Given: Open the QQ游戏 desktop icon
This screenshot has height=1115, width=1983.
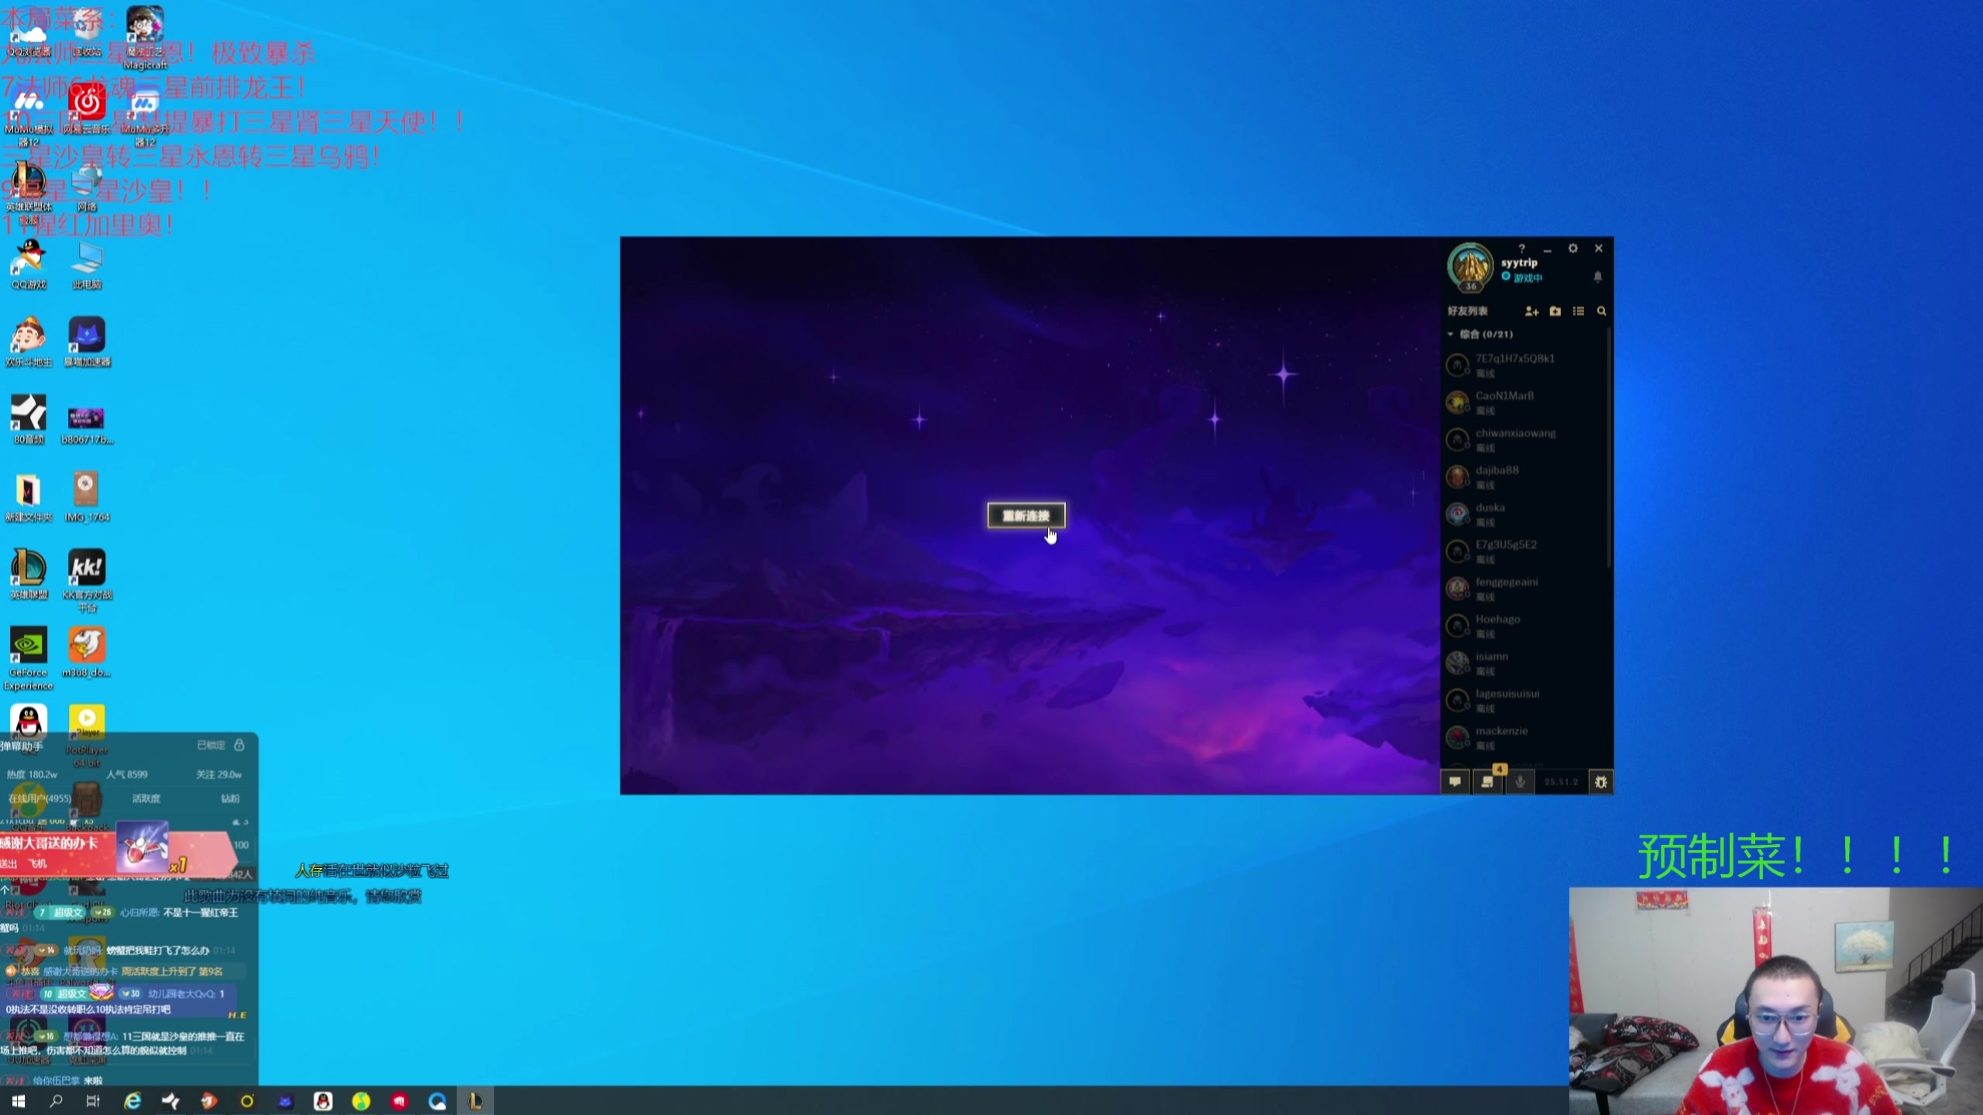Looking at the screenshot, I should (29, 265).
